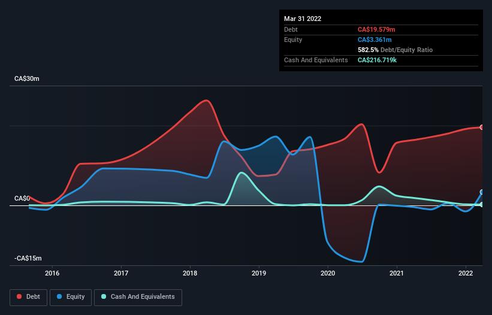Screen dimensions: 492x315
Task: Click the 2018 x-axis label
Action: tap(190, 273)
